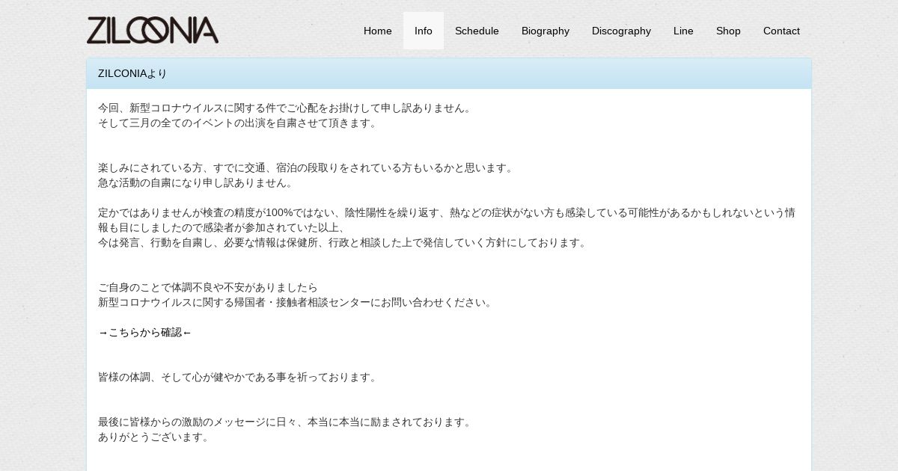898x471 pixels.
Task: Visit the Shop page
Action: point(728,31)
